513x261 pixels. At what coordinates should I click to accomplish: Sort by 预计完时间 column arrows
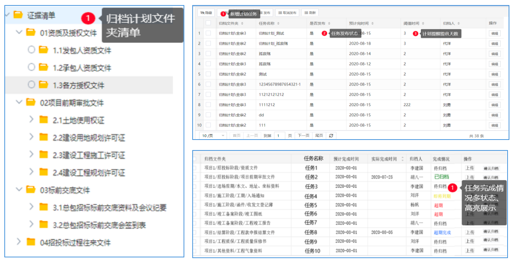pyautogui.click(x=373, y=23)
